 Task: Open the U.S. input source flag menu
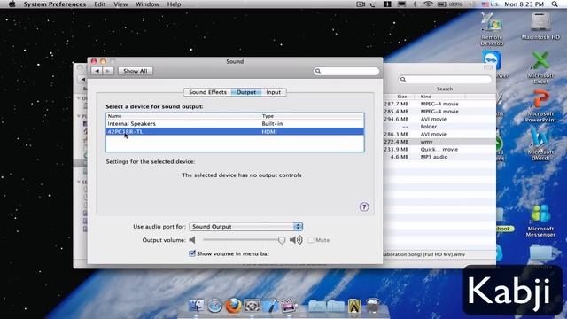pos(490,4)
